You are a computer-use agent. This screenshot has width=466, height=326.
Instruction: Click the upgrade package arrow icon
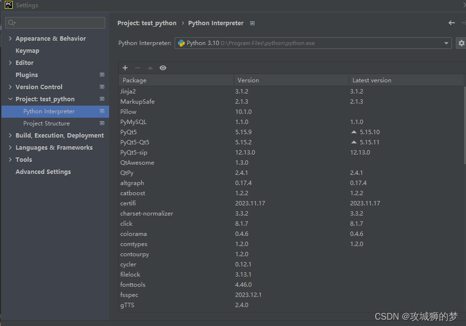150,68
